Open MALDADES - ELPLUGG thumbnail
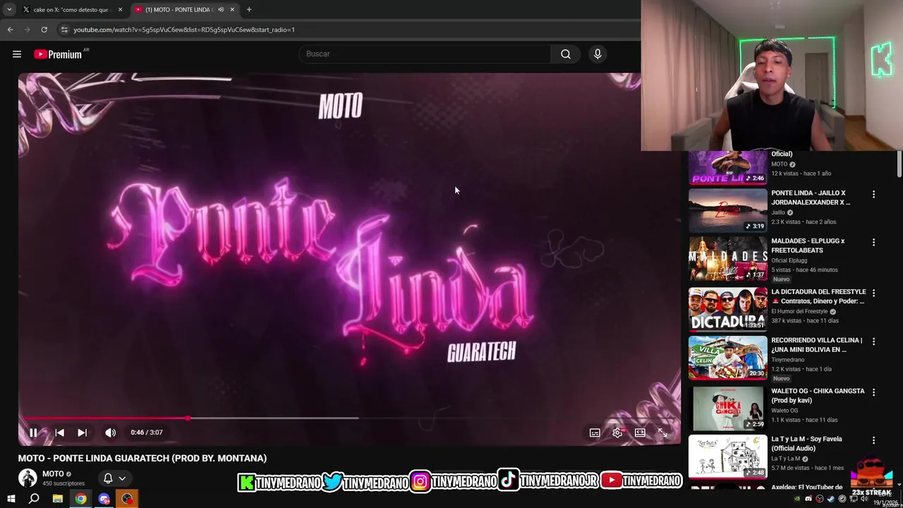The image size is (903, 508). (727, 258)
